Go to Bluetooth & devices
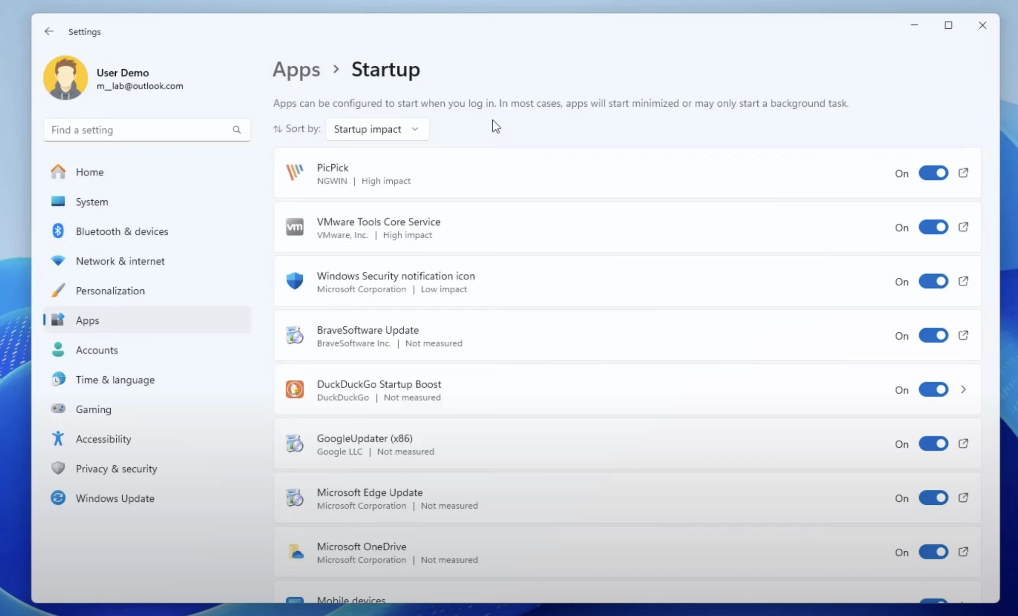Screen dimensions: 1018x616 click(x=147, y=231)
